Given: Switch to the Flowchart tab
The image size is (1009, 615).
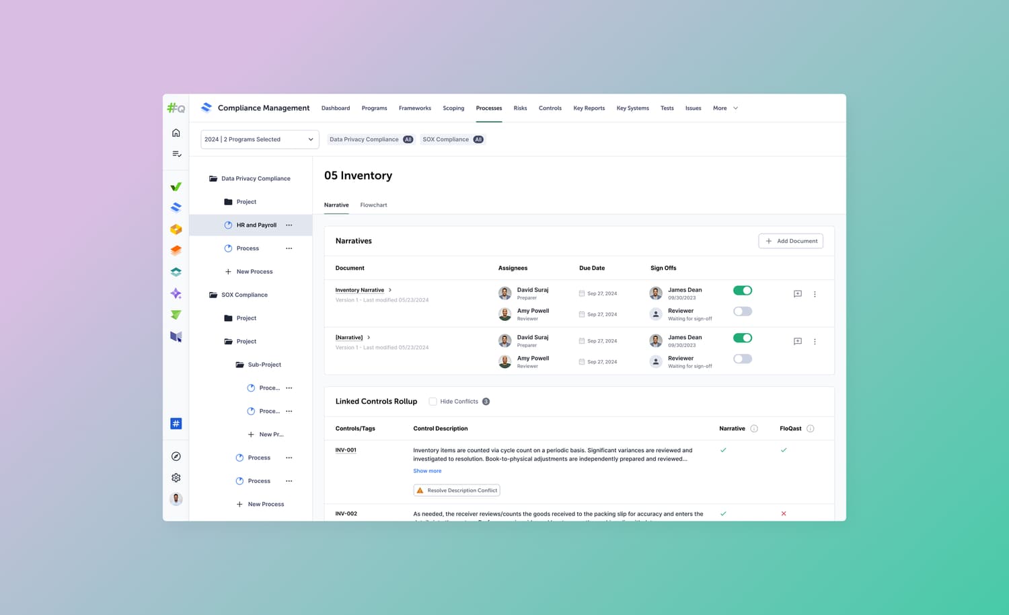Looking at the screenshot, I should pyautogui.click(x=373, y=205).
